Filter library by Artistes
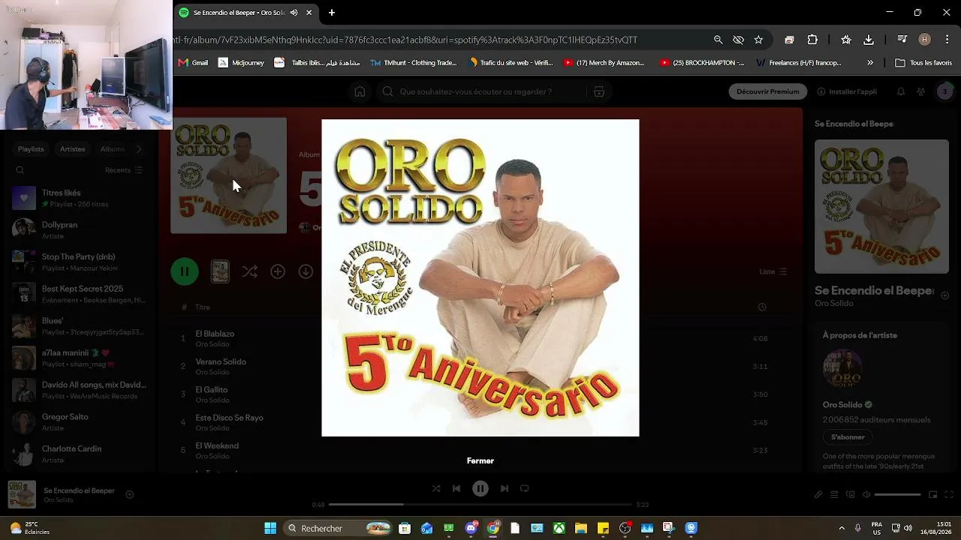 (x=73, y=149)
